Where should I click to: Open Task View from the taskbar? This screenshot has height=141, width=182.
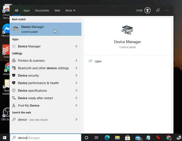click(x=97, y=138)
